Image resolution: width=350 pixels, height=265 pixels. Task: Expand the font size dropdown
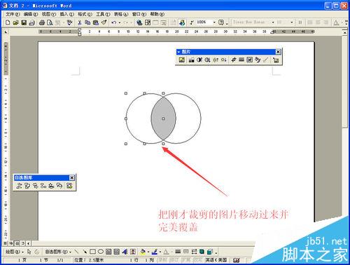(292, 22)
